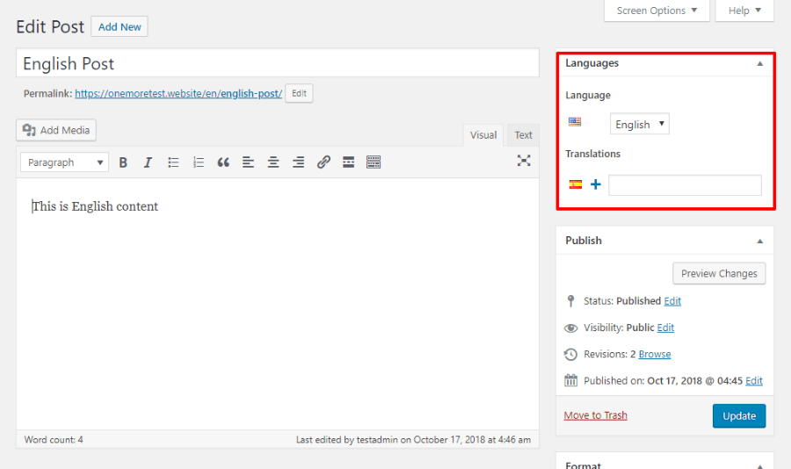Switch to the Visual editor tab
This screenshot has width=791, height=469.
[x=483, y=135]
